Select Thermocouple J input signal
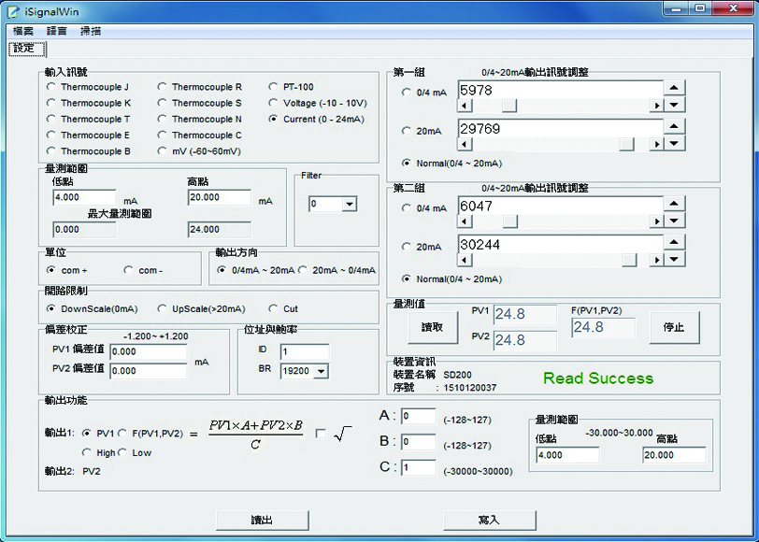The width and height of the screenshot is (759, 542). (x=50, y=87)
